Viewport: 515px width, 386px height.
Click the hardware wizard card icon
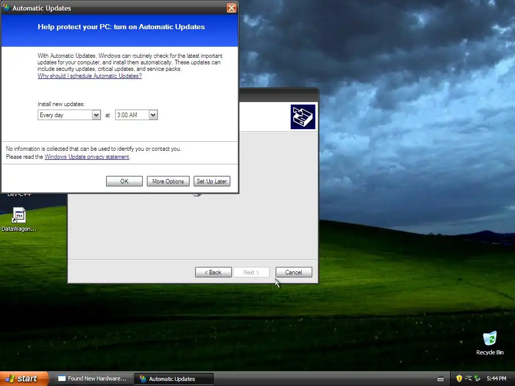coord(303,117)
